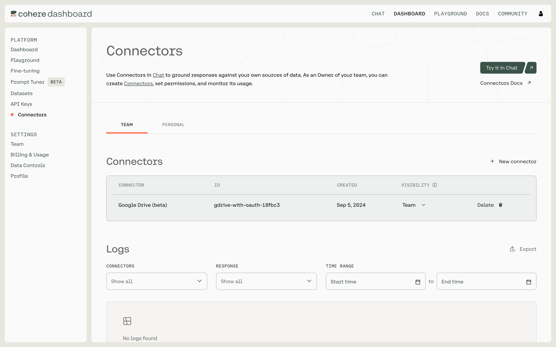The image size is (556, 347).
Task: Switch to the Team tab
Action: (x=127, y=125)
